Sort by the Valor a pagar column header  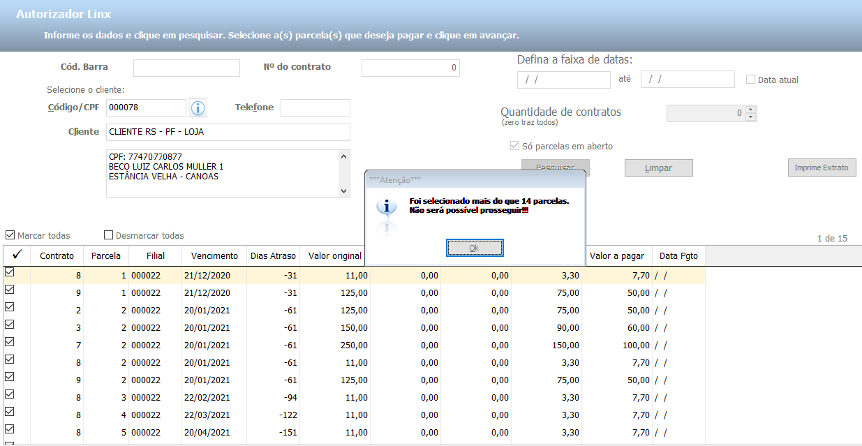click(617, 255)
